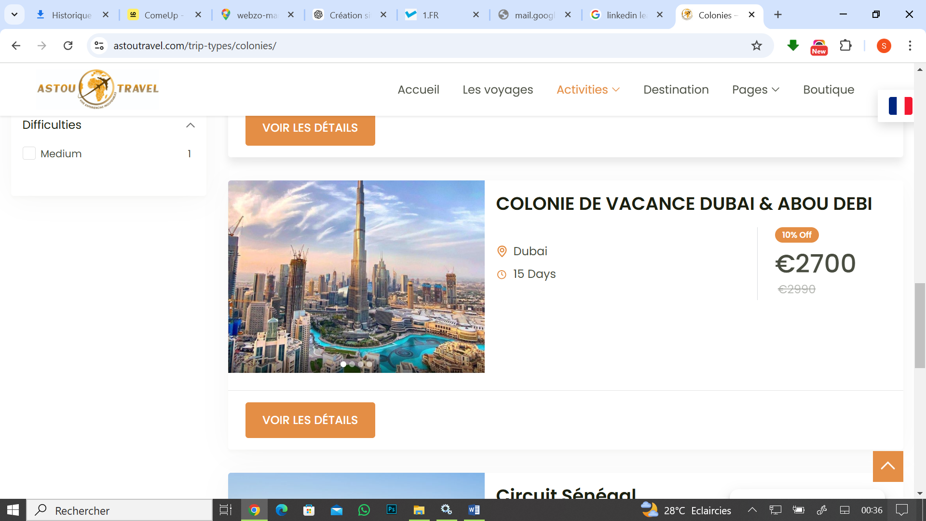This screenshot has height=521, width=926.
Task: Check the Medium difficulty checkbox
Action: 29,153
